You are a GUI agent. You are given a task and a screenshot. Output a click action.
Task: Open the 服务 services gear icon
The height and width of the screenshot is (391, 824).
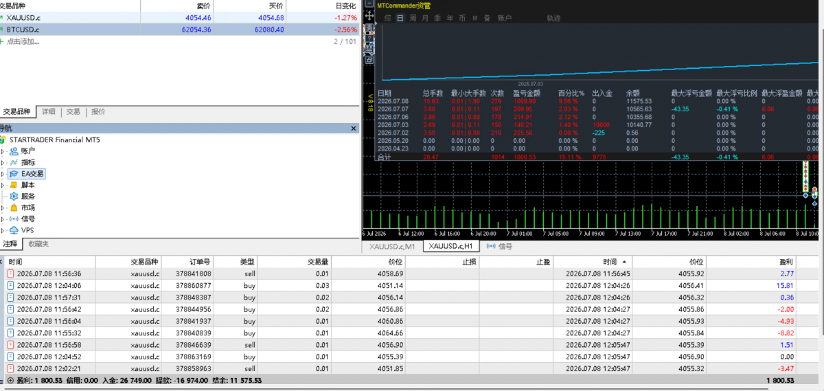coord(14,197)
